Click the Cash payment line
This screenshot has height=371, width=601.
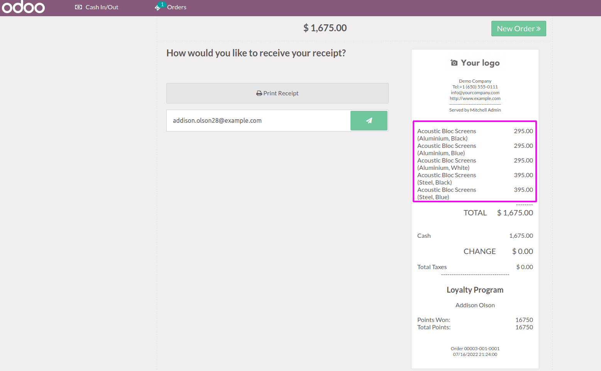point(475,236)
